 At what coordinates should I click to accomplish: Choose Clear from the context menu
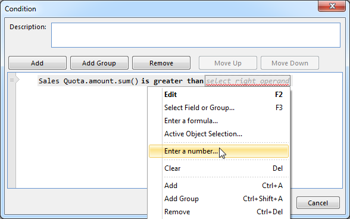click(219, 168)
